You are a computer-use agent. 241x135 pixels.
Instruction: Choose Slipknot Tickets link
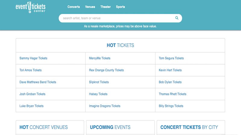99,82
